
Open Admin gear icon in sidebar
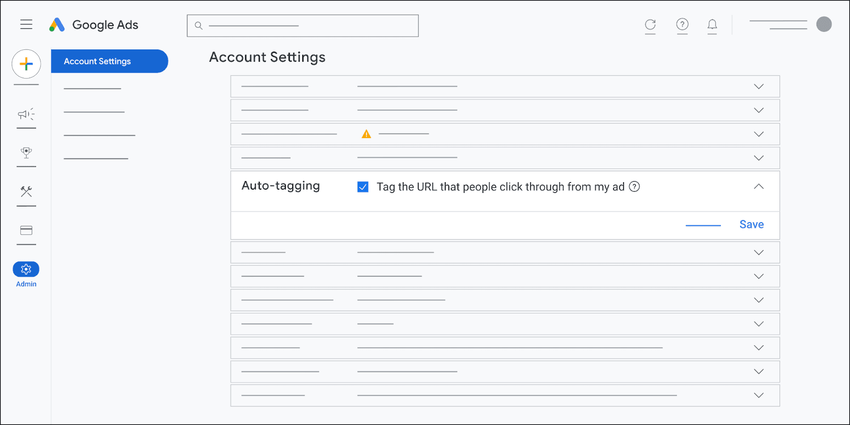[x=26, y=269]
